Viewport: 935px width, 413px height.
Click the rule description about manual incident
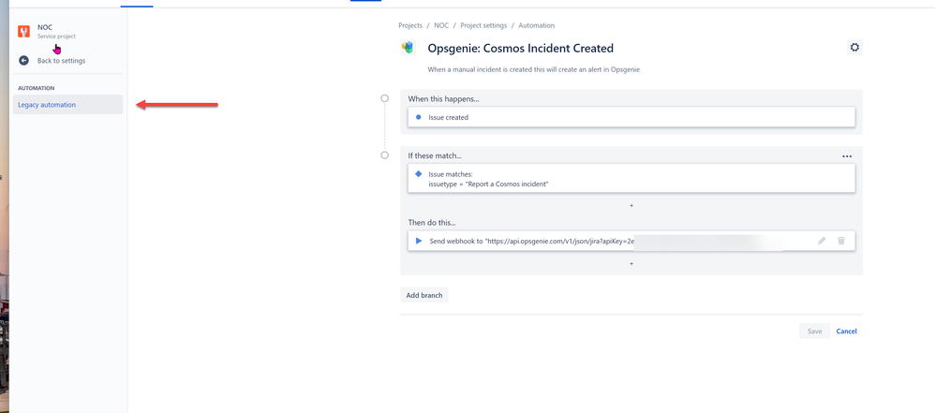(534, 69)
